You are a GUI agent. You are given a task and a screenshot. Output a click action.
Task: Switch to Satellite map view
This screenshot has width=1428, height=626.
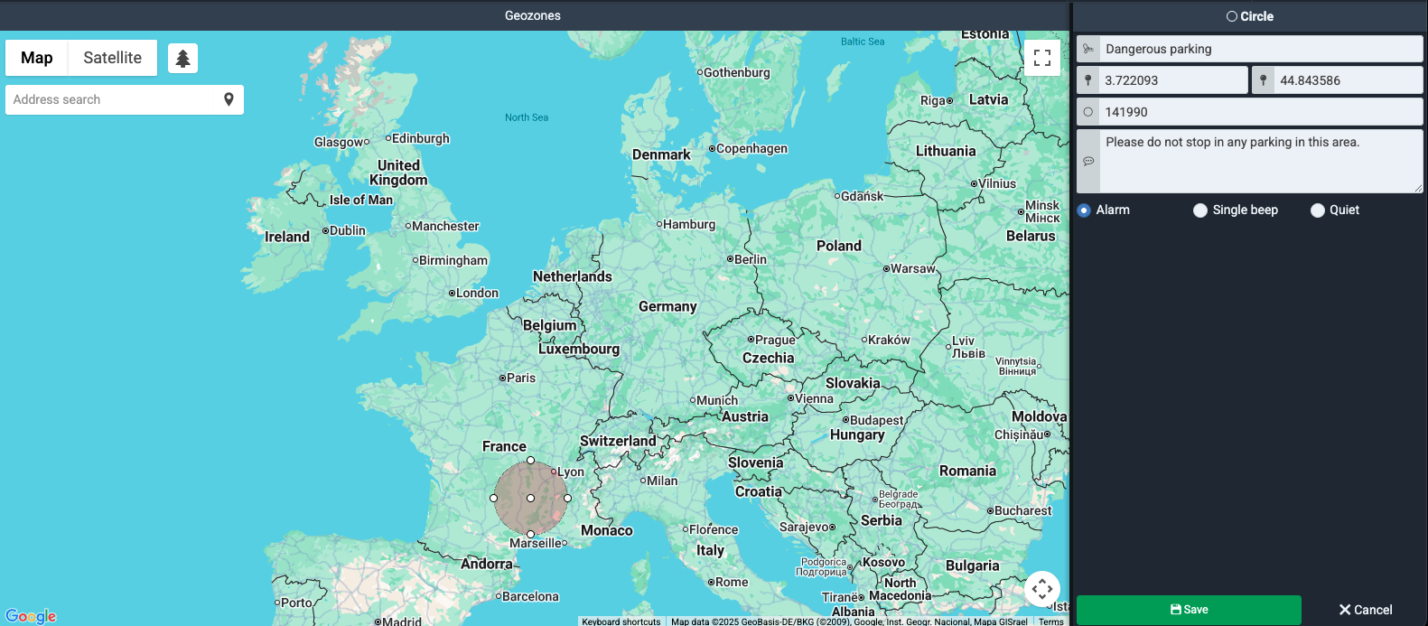(112, 58)
